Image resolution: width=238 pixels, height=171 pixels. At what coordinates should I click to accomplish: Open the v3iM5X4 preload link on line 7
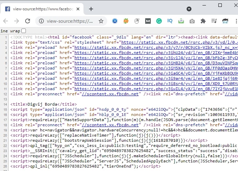click(156, 68)
